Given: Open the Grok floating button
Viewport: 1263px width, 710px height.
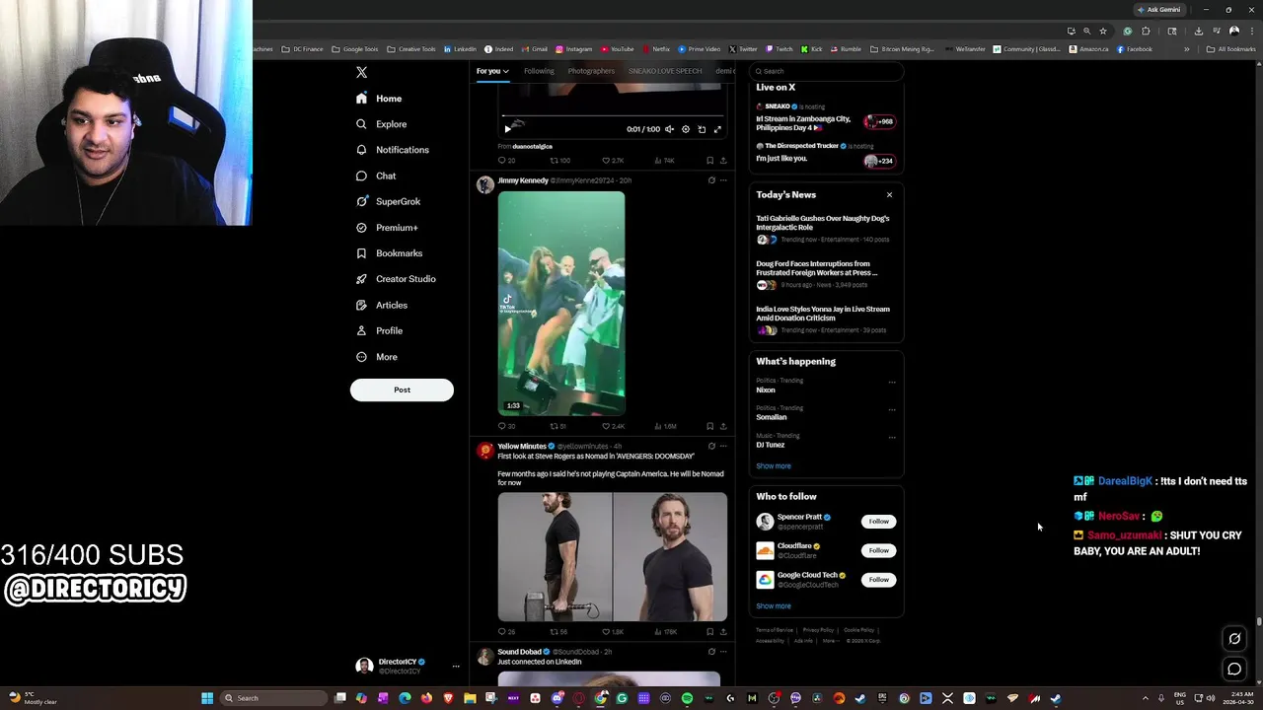Looking at the screenshot, I should point(1234,639).
